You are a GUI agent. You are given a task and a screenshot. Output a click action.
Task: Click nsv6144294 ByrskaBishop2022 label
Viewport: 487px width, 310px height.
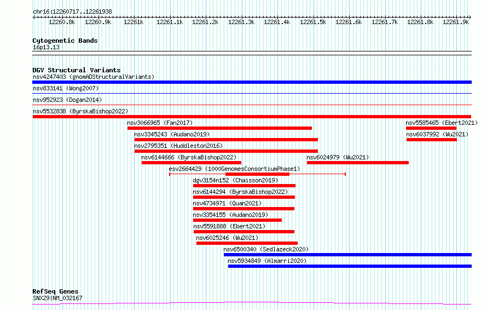point(240,192)
